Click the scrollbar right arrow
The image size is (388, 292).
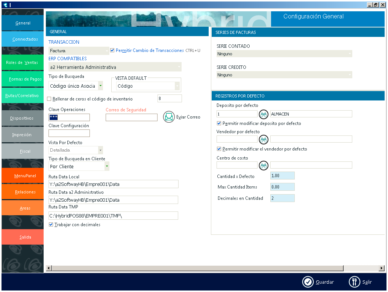point(382,268)
